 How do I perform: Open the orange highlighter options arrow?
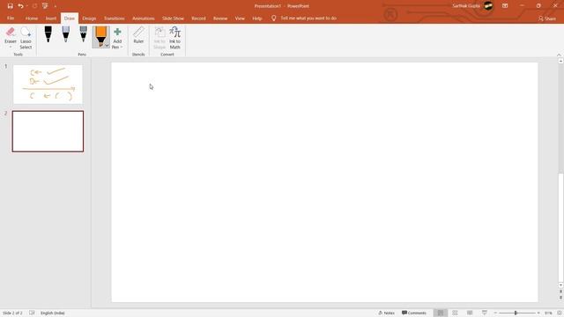107,46
